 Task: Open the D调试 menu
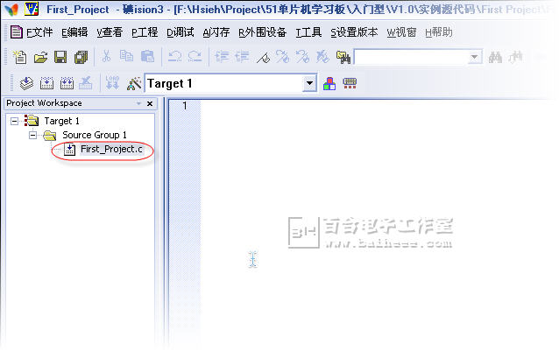[x=180, y=32]
